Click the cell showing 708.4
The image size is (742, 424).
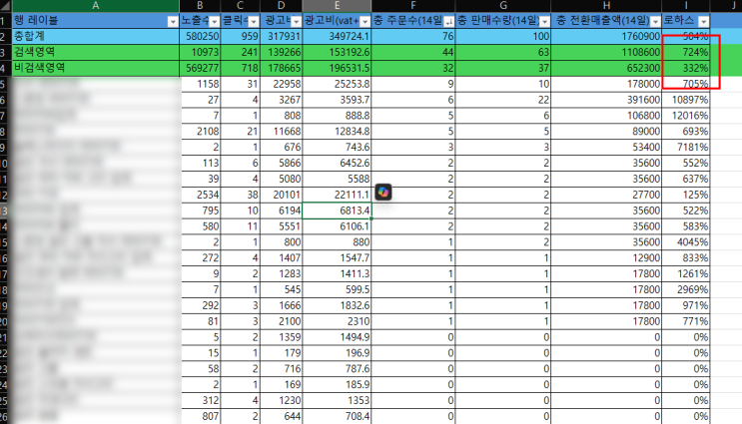(x=337, y=416)
